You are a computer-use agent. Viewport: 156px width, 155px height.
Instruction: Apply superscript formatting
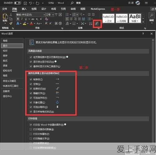41,19
